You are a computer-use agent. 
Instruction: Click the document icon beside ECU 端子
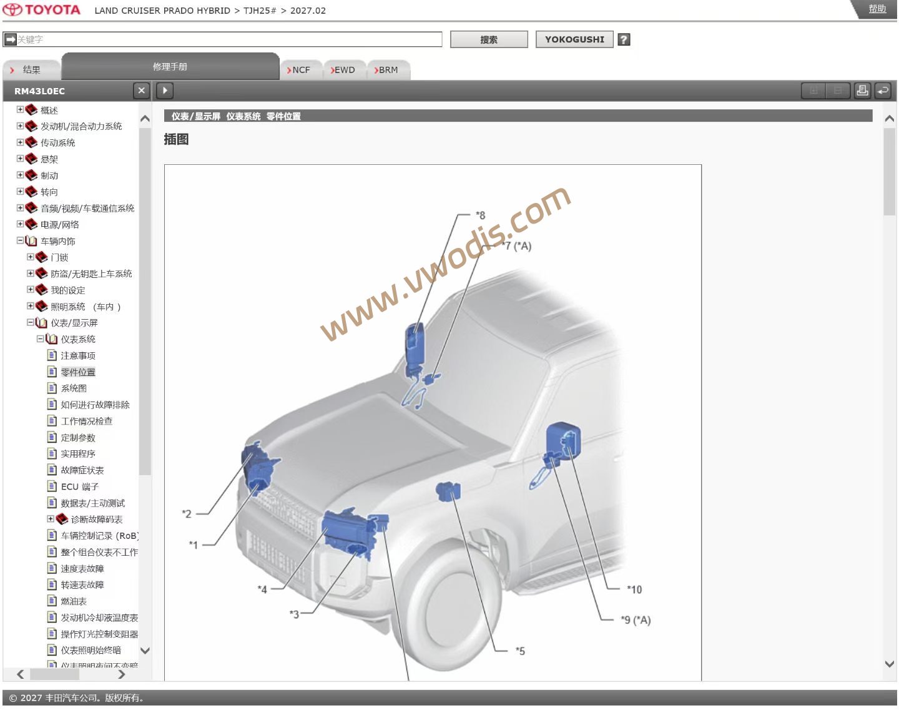pos(52,486)
